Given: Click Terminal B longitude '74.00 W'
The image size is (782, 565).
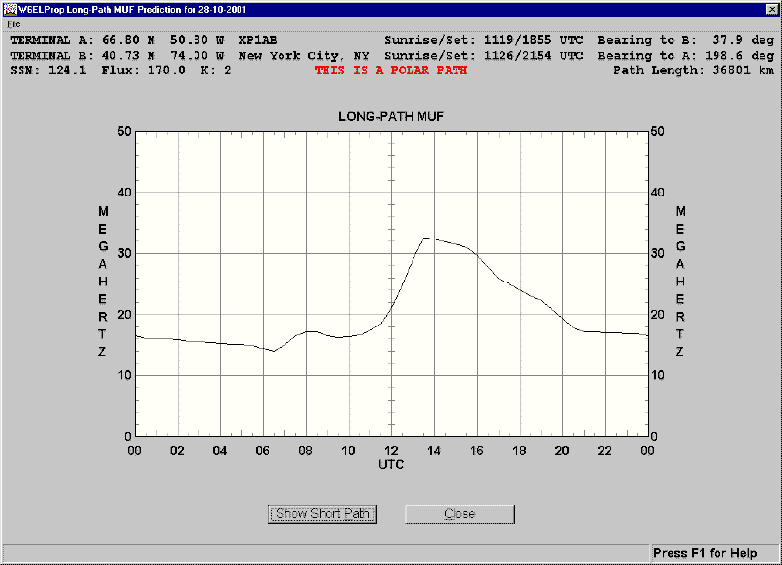Looking at the screenshot, I should 197,56.
